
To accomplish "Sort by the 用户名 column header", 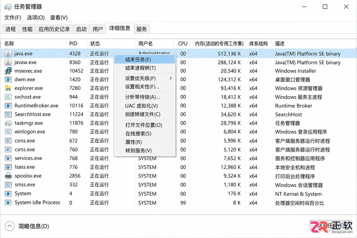I will click(155, 44).
